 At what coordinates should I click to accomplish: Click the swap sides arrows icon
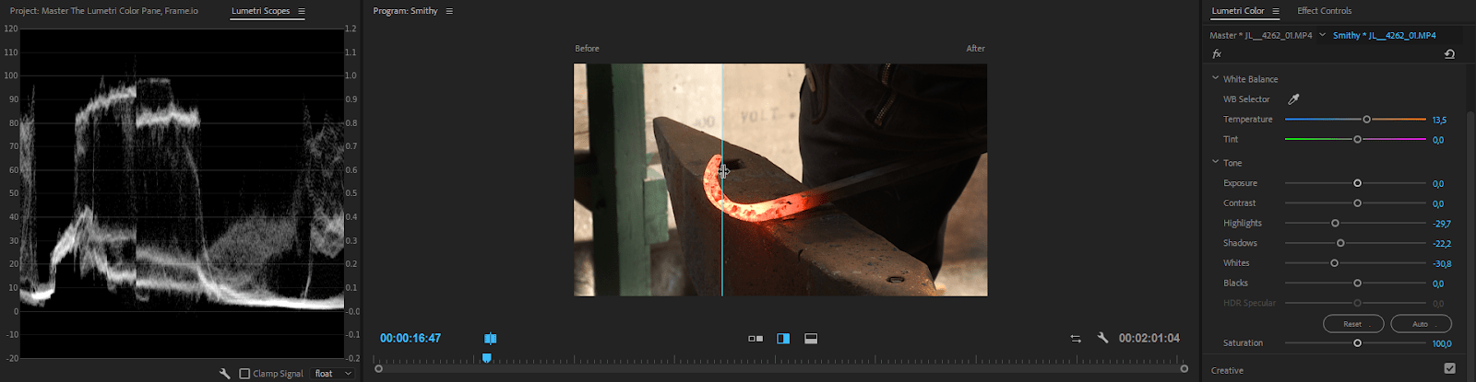(1076, 339)
